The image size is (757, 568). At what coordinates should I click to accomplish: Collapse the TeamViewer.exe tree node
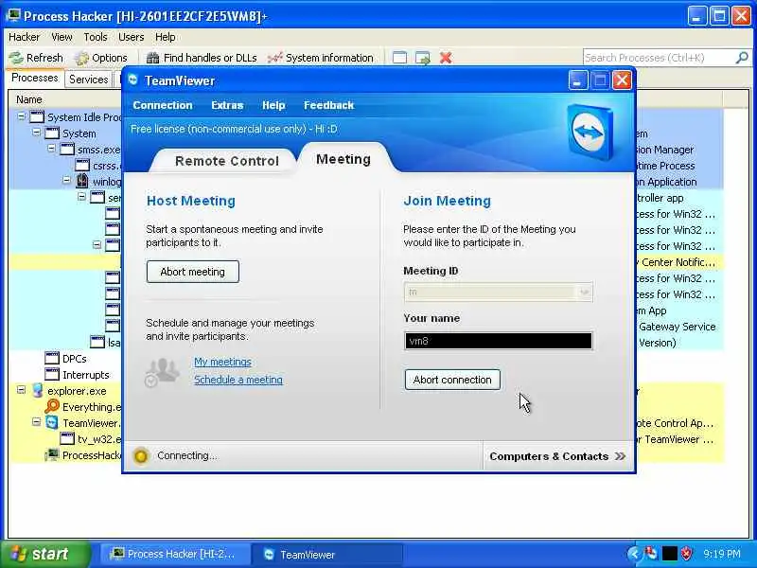(x=36, y=421)
